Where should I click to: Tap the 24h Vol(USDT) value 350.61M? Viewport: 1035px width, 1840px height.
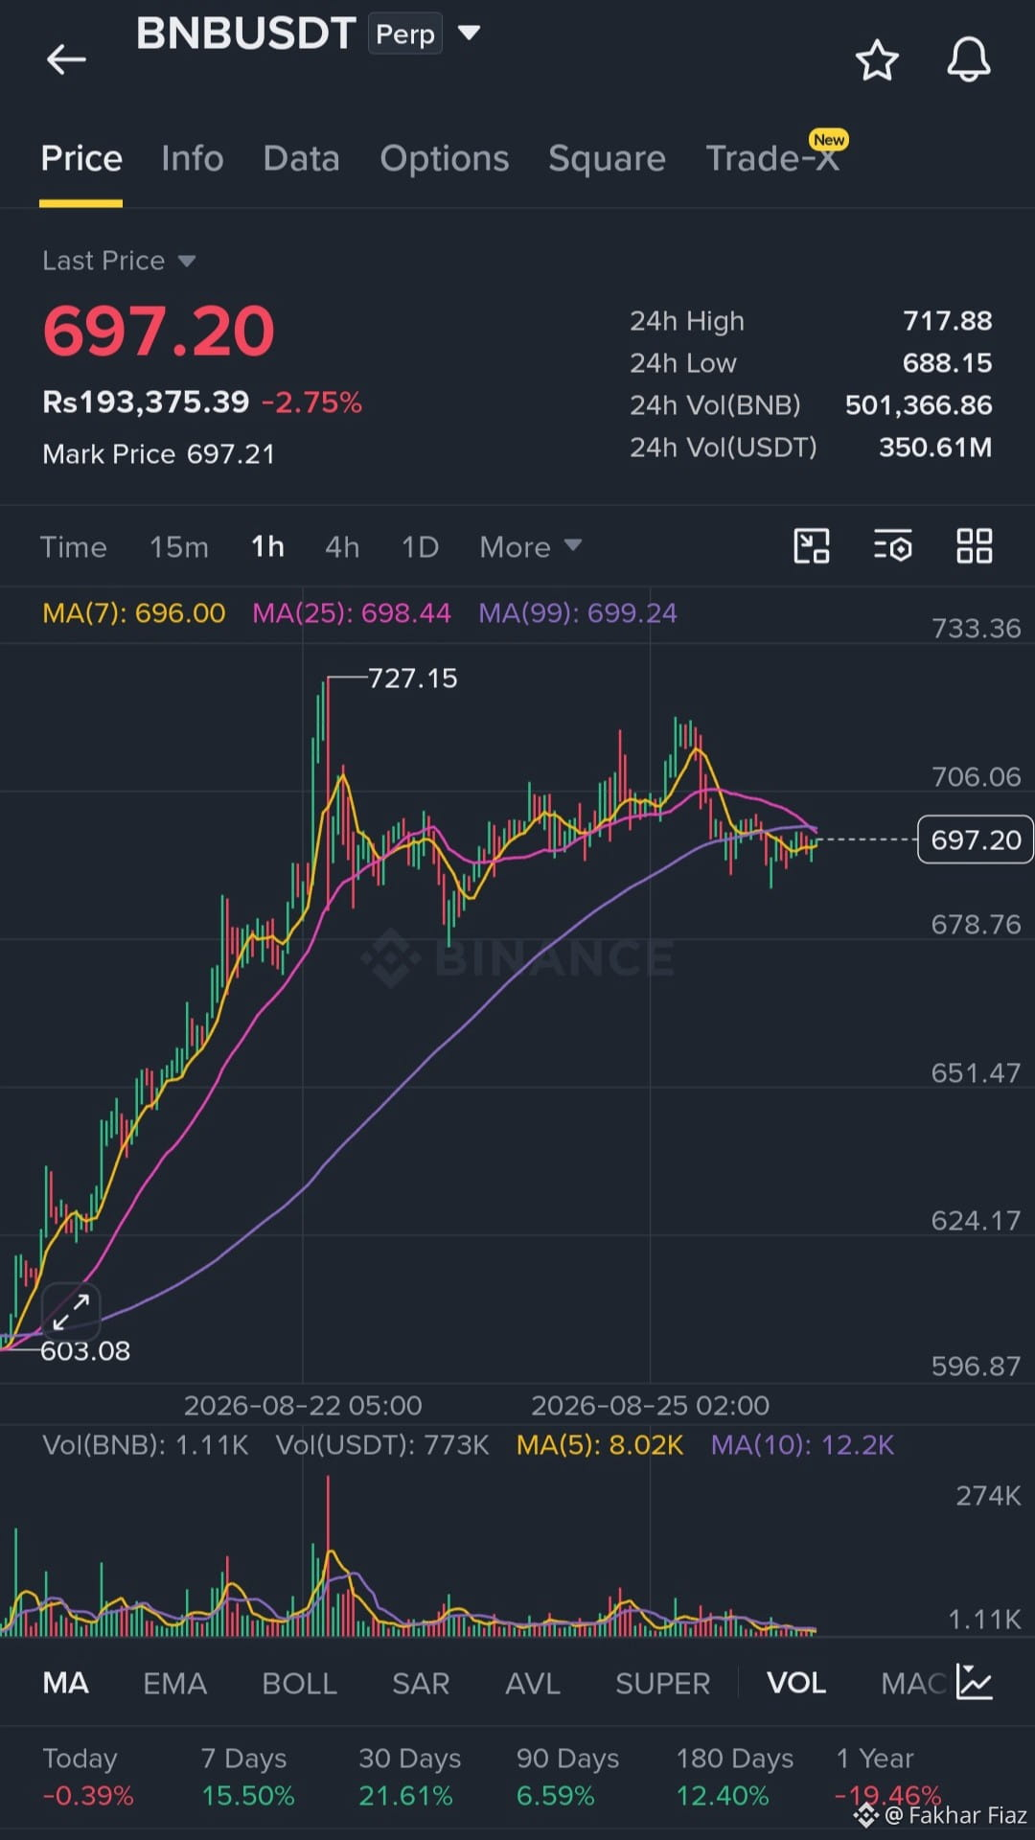pos(935,447)
